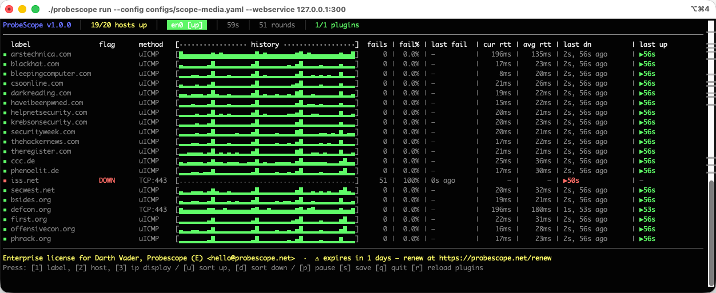The height and width of the screenshot is (293, 716).
Task: Open the probescope.net/renew link
Action: (495, 258)
